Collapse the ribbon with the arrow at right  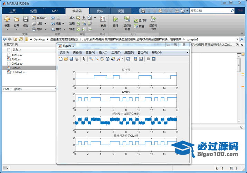pos(242,33)
